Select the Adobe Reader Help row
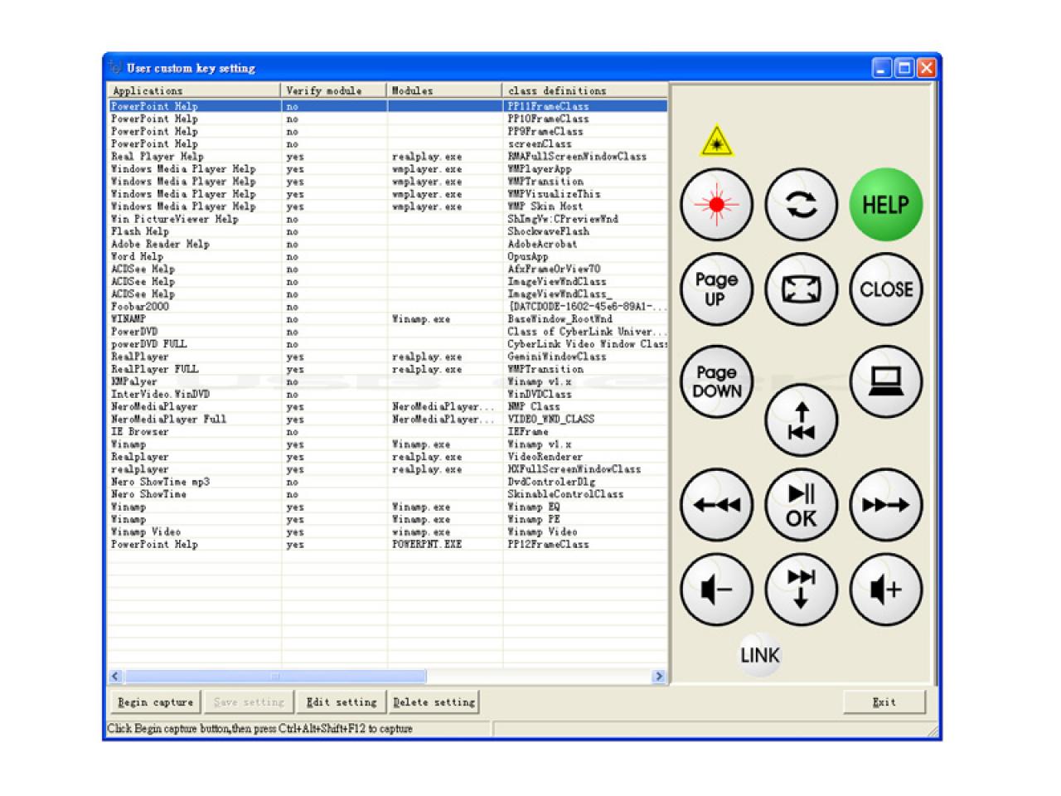 (x=387, y=244)
